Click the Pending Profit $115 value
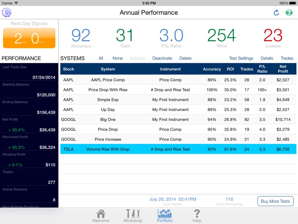This screenshot has height=224, width=298. pyautogui.click(x=50, y=165)
